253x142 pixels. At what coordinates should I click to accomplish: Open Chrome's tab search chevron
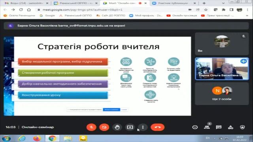(x=223, y=3)
